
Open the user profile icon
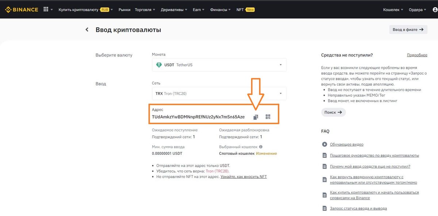tap(435, 10)
